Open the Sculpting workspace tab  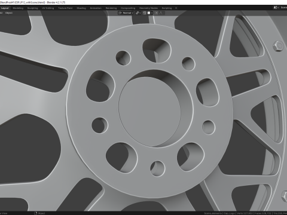[x=32, y=8]
